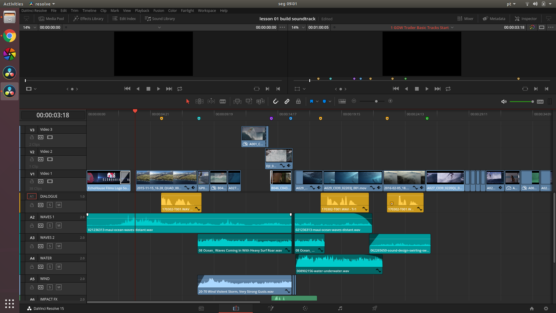Play the source viewer forward
This screenshot has width=556, height=313.
point(158,89)
